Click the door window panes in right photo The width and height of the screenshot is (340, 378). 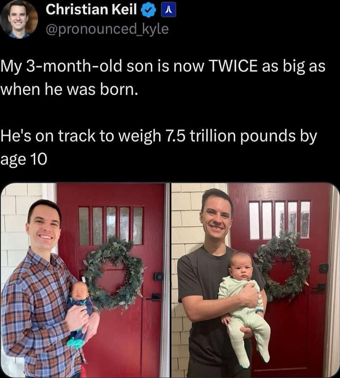(280, 220)
